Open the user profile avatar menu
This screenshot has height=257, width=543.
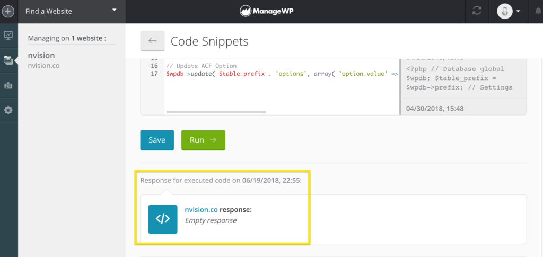tap(509, 11)
